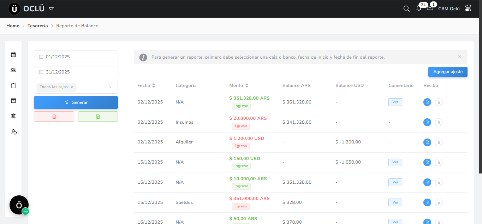Click the Reporte de Balance breadcrumb text
Image resolution: width=482 pixels, height=224 pixels.
click(77, 26)
